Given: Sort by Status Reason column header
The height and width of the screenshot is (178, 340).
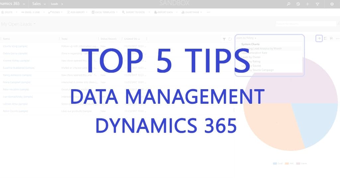Looking at the screenshot, I should click(109, 39).
